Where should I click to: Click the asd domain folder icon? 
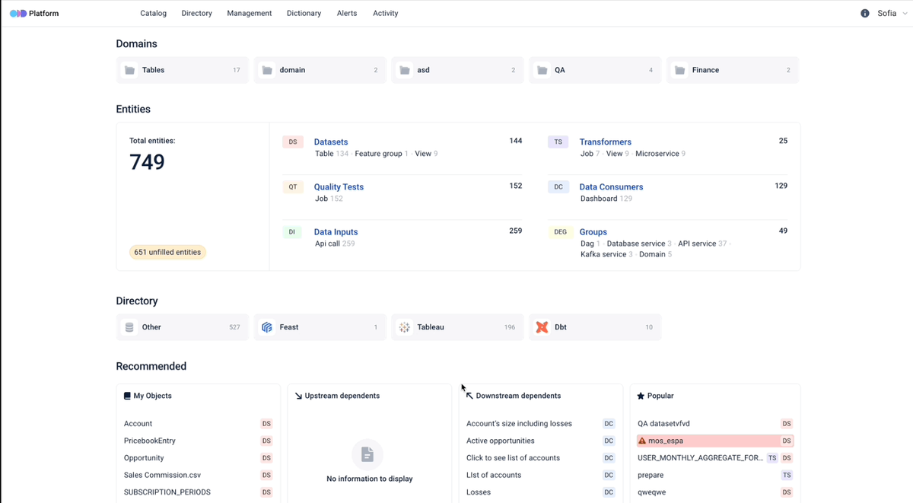pyautogui.click(x=405, y=70)
